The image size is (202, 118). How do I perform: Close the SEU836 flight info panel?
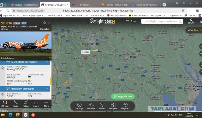49,23
